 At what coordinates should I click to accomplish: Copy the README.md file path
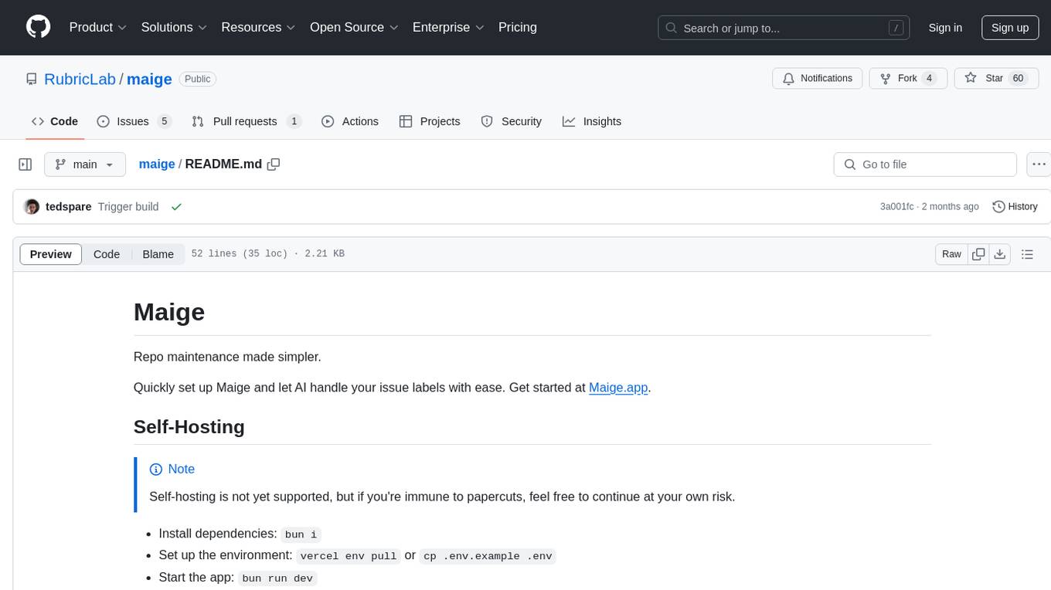click(274, 164)
